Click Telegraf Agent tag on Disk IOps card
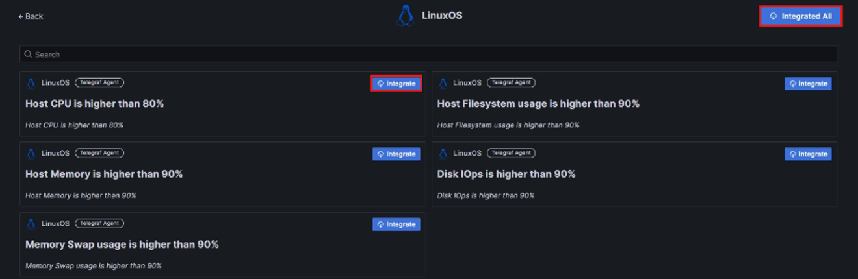This screenshot has width=858, height=279. coord(511,153)
